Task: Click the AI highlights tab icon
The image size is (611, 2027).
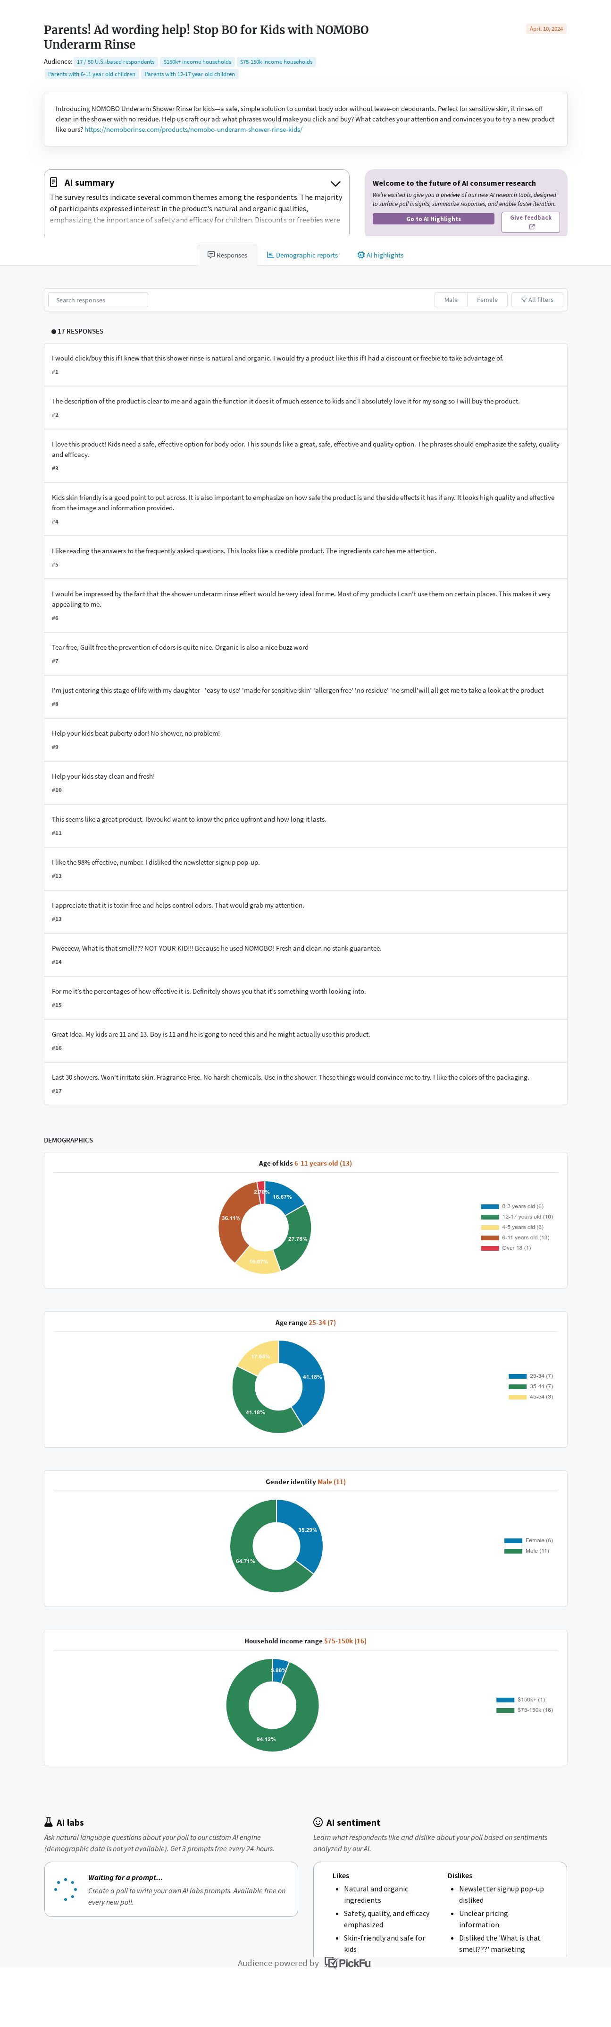Action: coord(361,255)
